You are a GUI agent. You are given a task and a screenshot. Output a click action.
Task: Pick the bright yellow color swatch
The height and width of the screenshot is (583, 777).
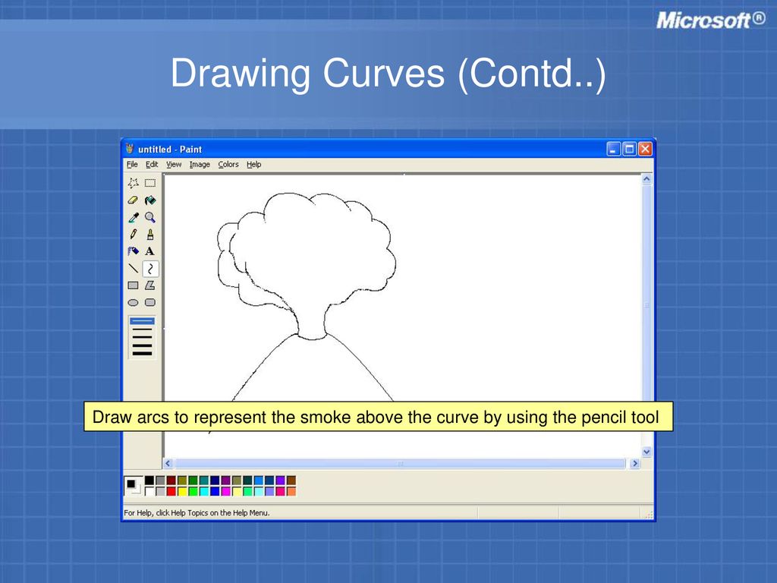pos(182,491)
